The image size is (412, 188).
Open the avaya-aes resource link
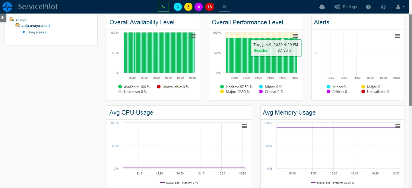tap(36, 32)
